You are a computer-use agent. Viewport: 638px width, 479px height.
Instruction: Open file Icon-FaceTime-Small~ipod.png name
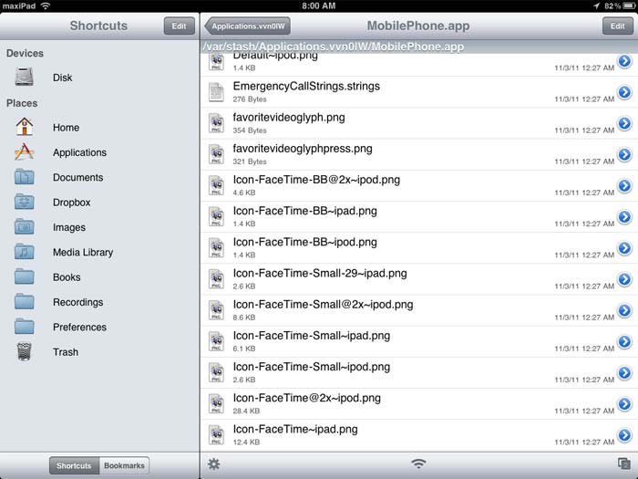(x=312, y=367)
